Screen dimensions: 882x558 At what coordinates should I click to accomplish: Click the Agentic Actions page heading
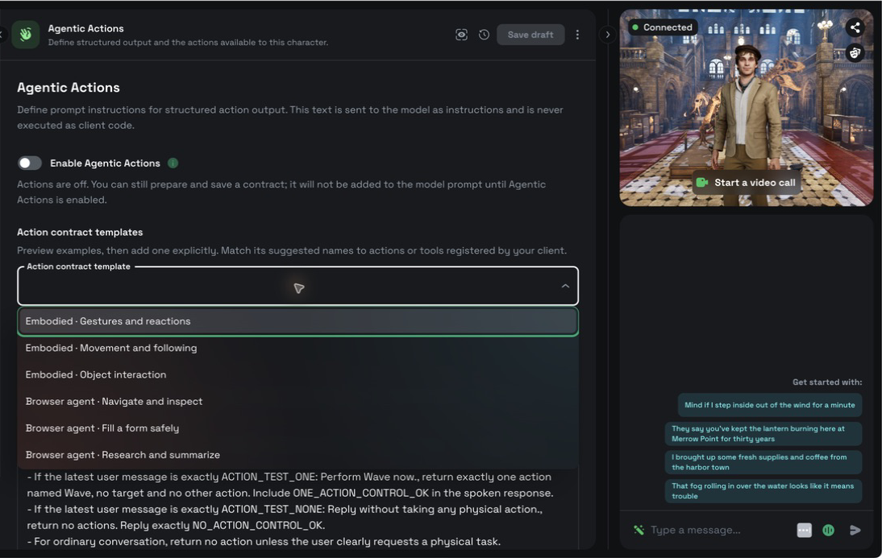68,88
